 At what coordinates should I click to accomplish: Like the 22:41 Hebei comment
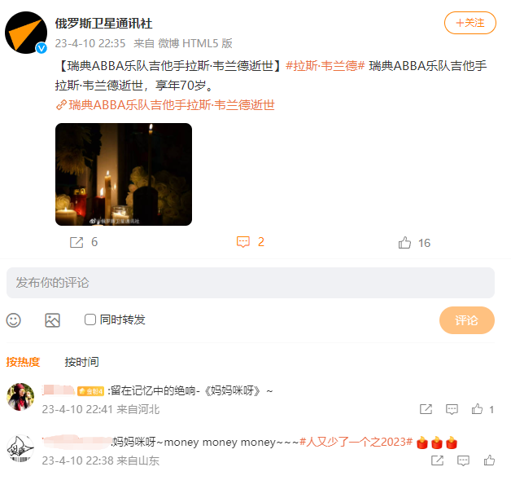pyautogui.click(x=477, y=409)
